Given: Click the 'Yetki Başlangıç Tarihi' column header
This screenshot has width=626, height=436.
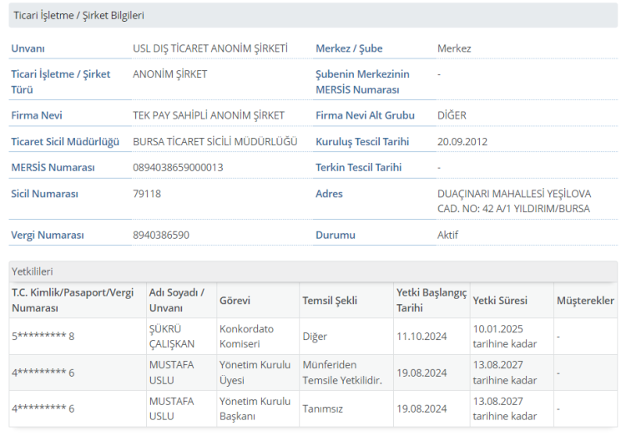Looking at the screenshot, I should (x=432, y=300).
